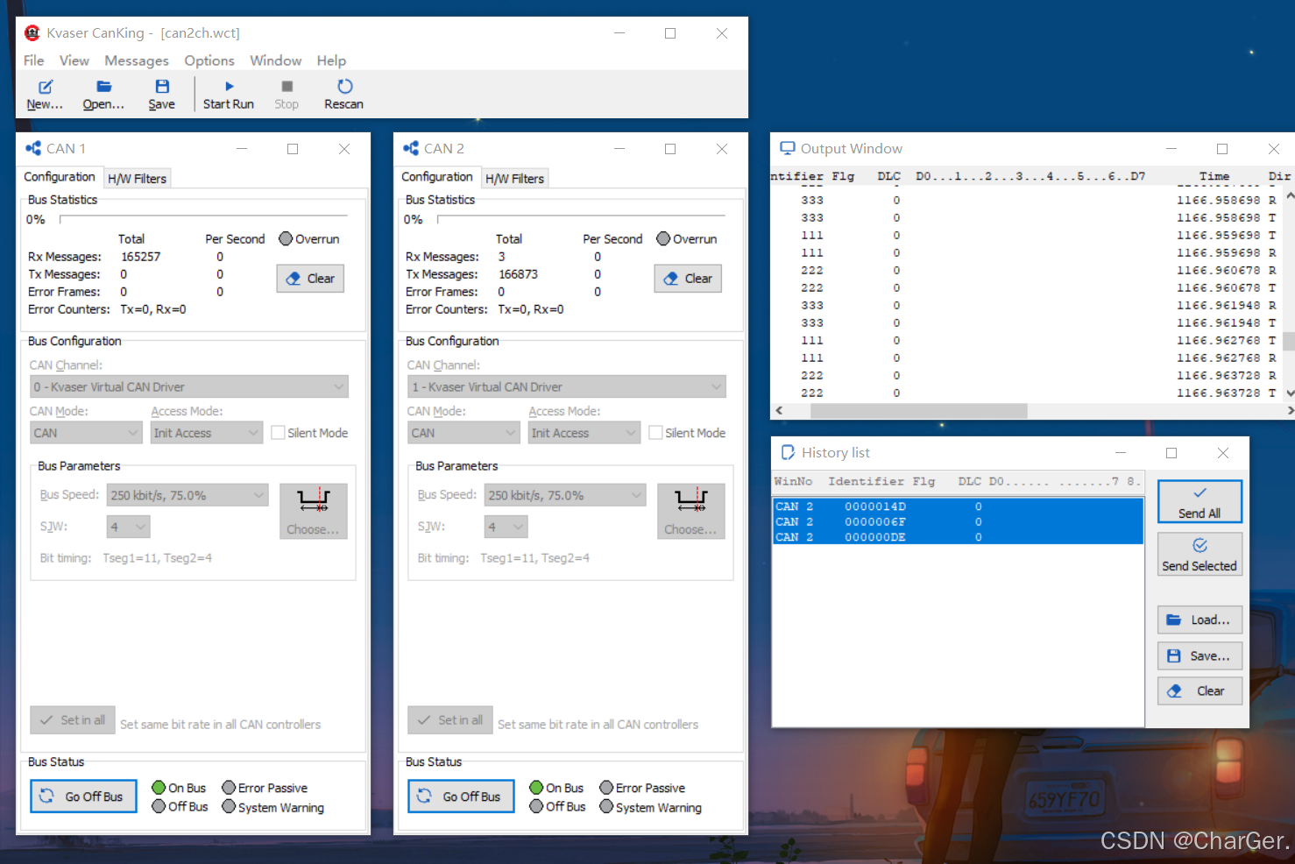Select History row with identifier 0000014D
Viewport: 1295px width, 864px height.
coord(959,506)
